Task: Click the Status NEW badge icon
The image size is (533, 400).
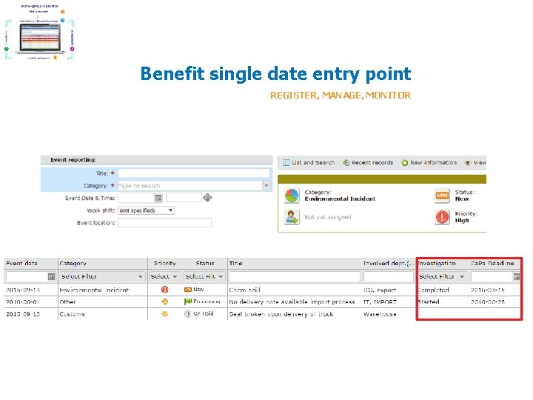Action: coord(442,196)
